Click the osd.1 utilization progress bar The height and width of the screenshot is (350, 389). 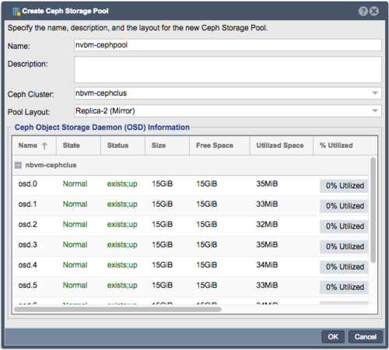pyautogui.click(x=344, y=206)
